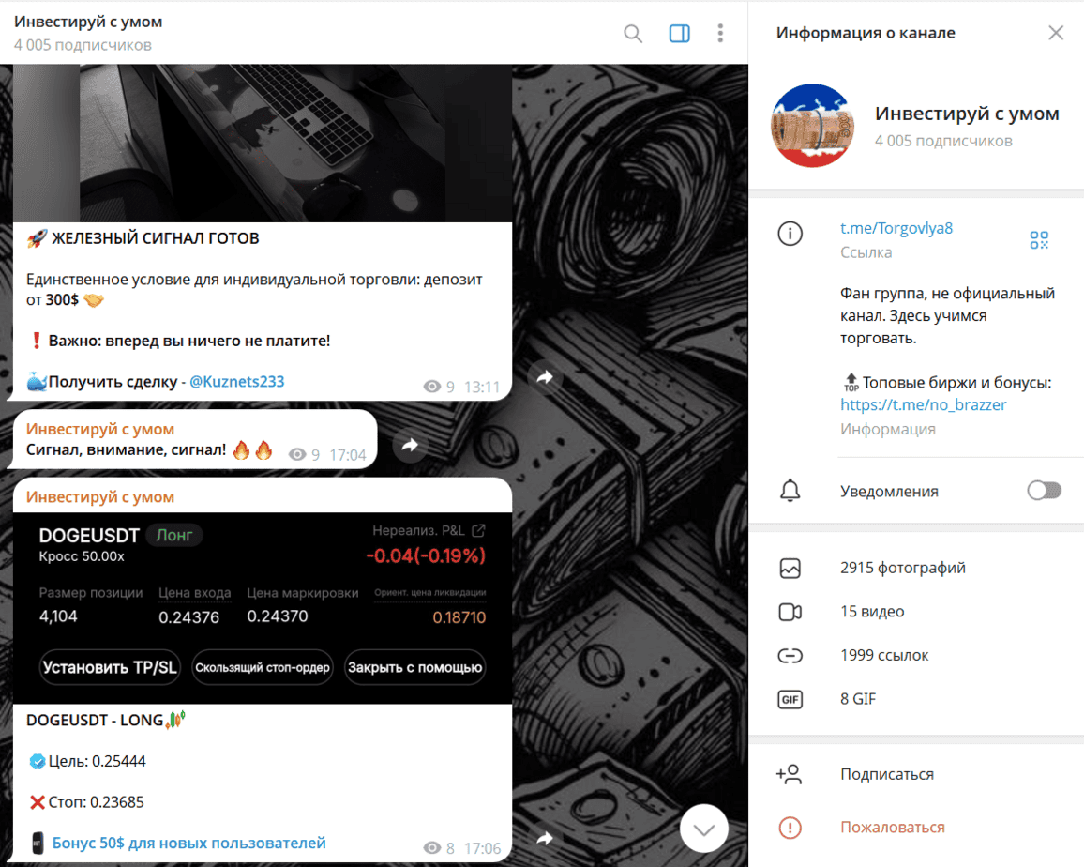Report the channel via Пожаловаться
Image resolution: width=1084 pixels, height=867 pixels.
click(892, 828)
